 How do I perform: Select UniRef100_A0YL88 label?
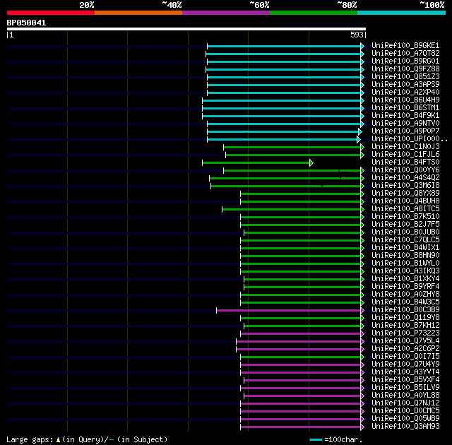405,396
